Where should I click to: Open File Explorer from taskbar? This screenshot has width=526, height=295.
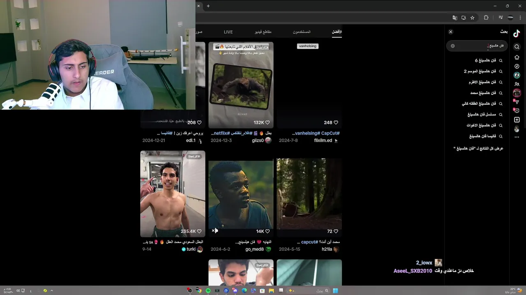(x=271, y=290)
